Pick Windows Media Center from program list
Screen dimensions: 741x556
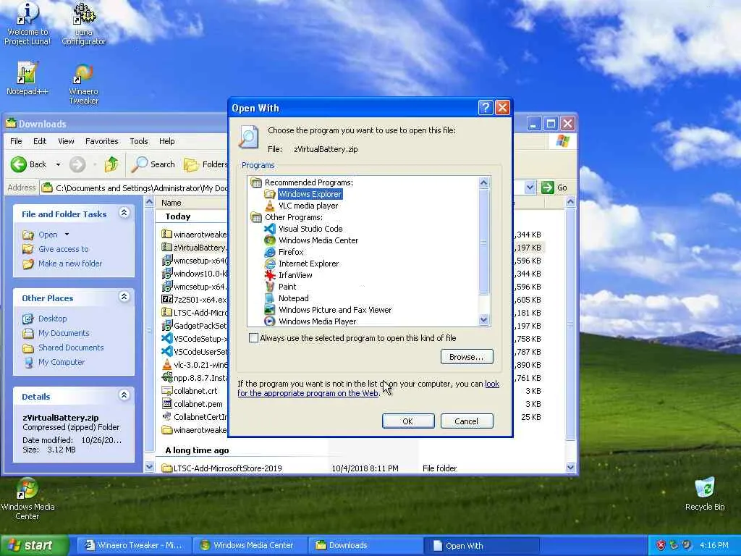tap(318, 240)
